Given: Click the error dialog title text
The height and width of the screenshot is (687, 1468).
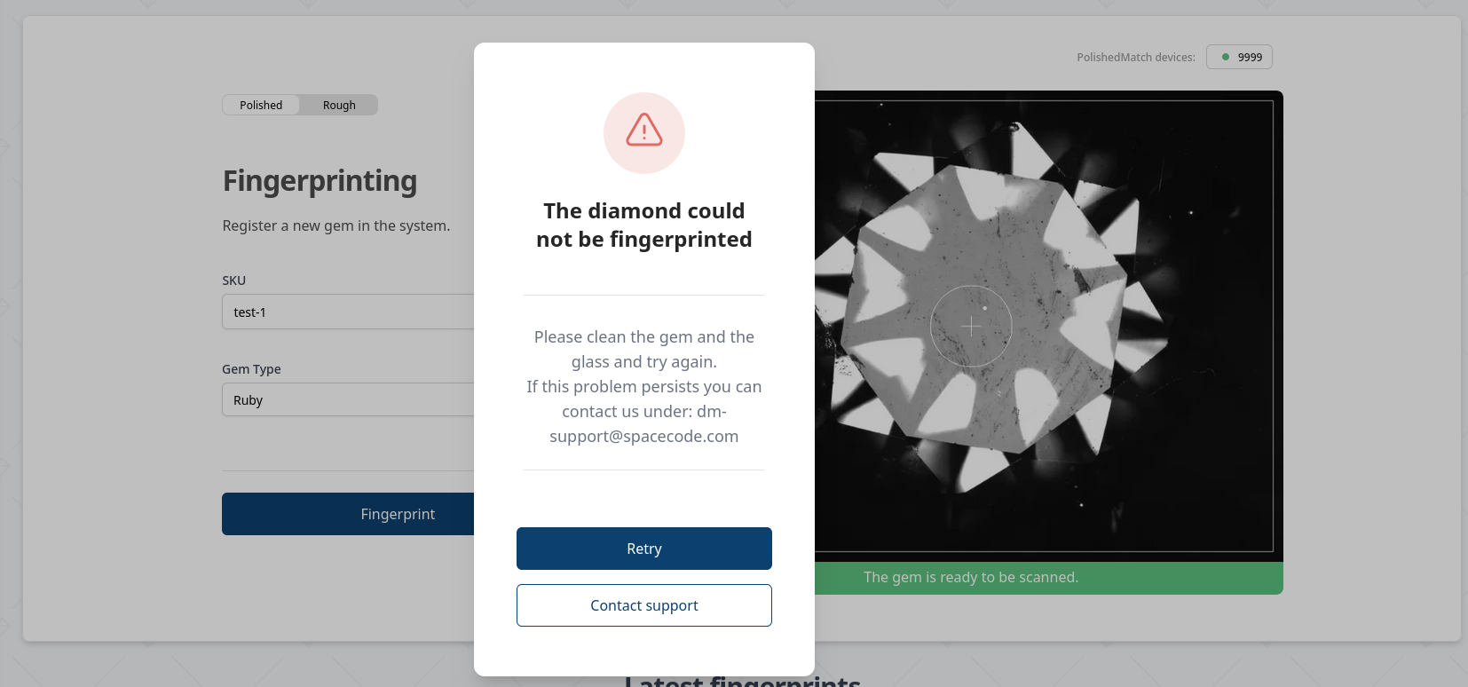Looking at the screenshot, I should pos(643,225).
